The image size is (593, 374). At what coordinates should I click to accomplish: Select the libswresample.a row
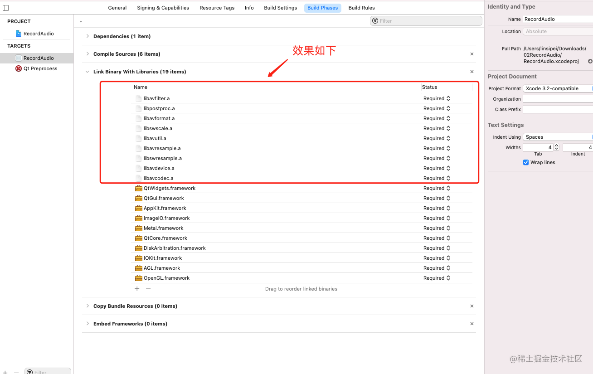pyautogui.click(x=301, y=158)
